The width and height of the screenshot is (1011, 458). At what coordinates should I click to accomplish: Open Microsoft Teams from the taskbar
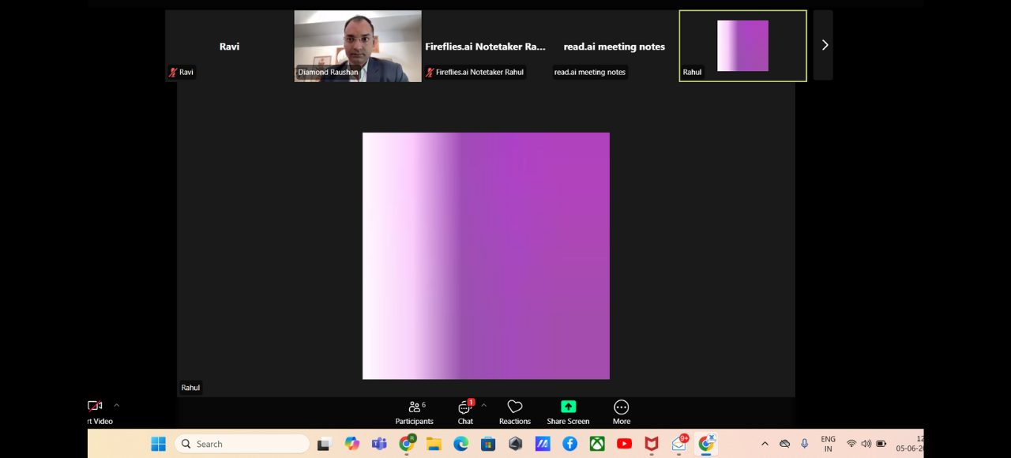click(x=379, y=444)
